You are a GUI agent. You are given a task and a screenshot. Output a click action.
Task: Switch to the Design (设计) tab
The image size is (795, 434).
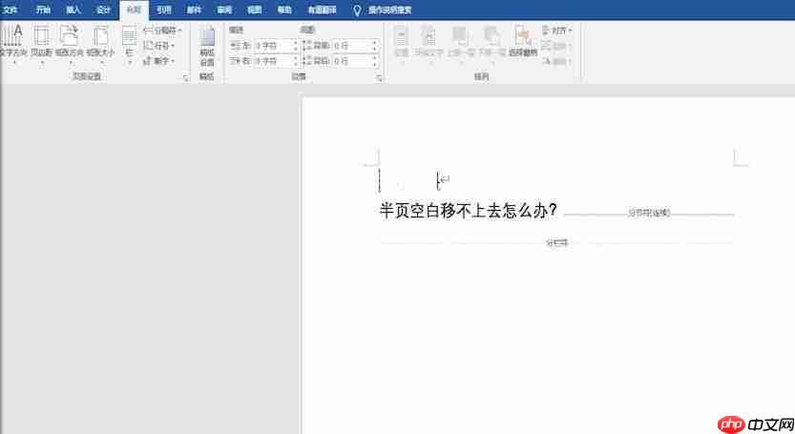click(103, 10)
